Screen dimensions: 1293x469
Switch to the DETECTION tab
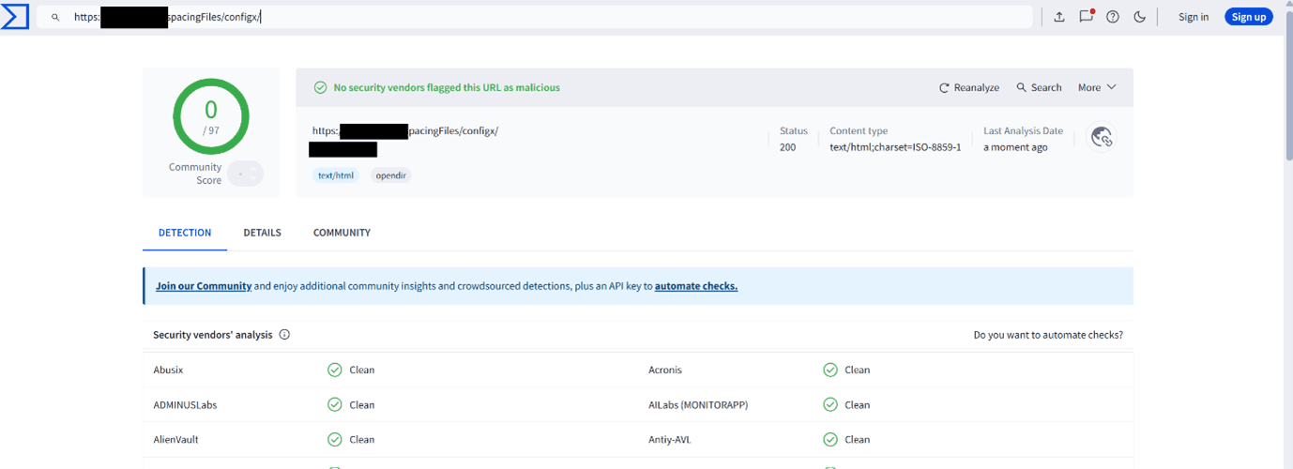click(185, 233)
